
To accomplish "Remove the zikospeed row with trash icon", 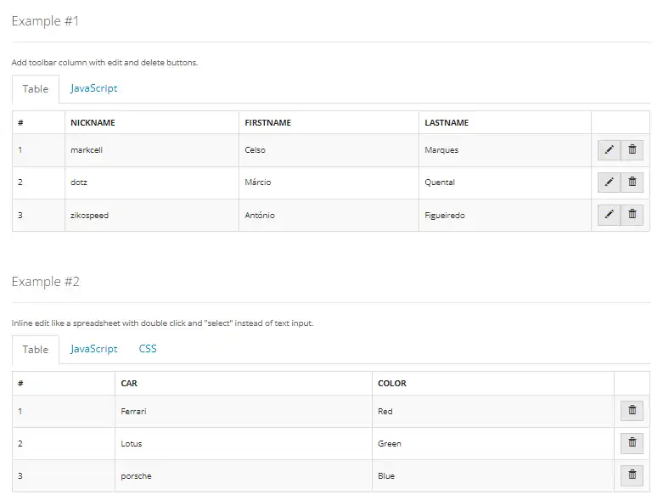I will (x=632, y=215).
